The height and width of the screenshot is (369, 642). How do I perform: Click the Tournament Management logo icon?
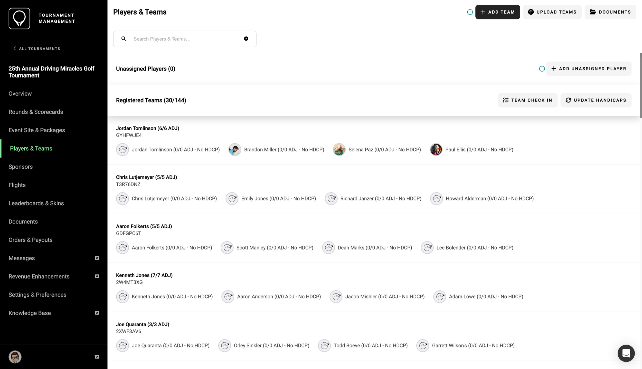pyautogui.click(x=19, y=18)
